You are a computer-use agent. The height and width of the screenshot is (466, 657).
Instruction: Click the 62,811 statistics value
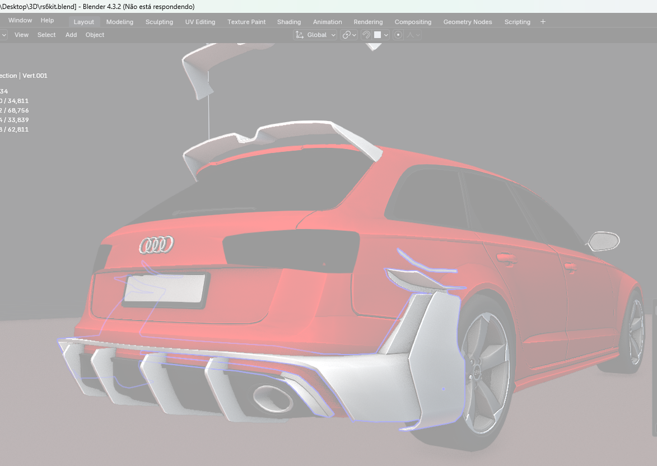[x=18, y=129]
